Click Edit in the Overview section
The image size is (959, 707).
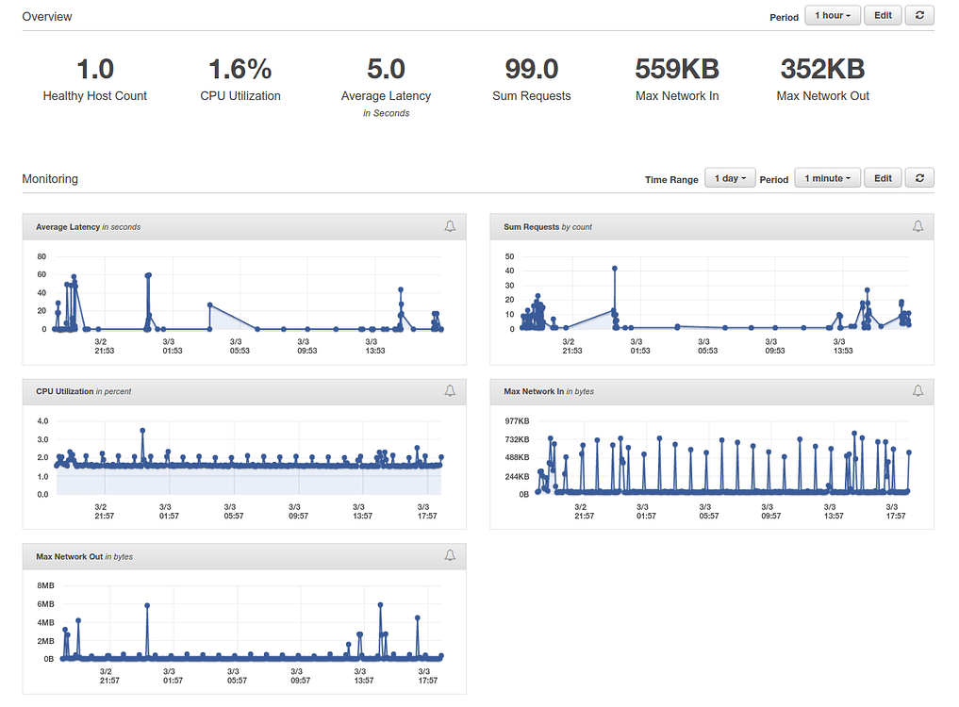click(882, 15)
